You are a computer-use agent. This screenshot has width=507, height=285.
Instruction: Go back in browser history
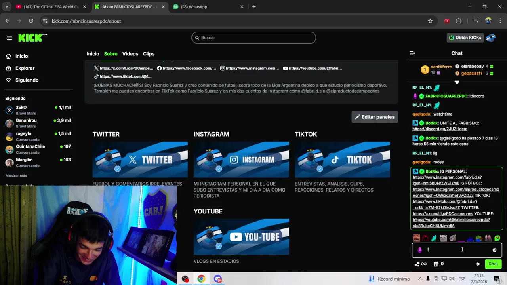pos(7,21)
